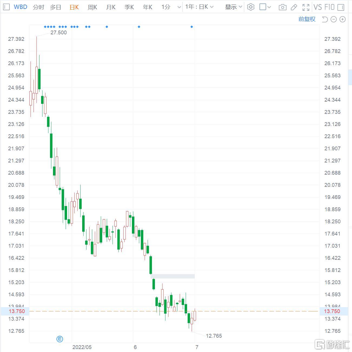Click the 前复权 adjustment link

pos(307,19)
